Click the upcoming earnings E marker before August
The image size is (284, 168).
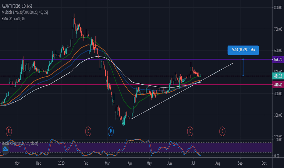(x=222, y=131)
